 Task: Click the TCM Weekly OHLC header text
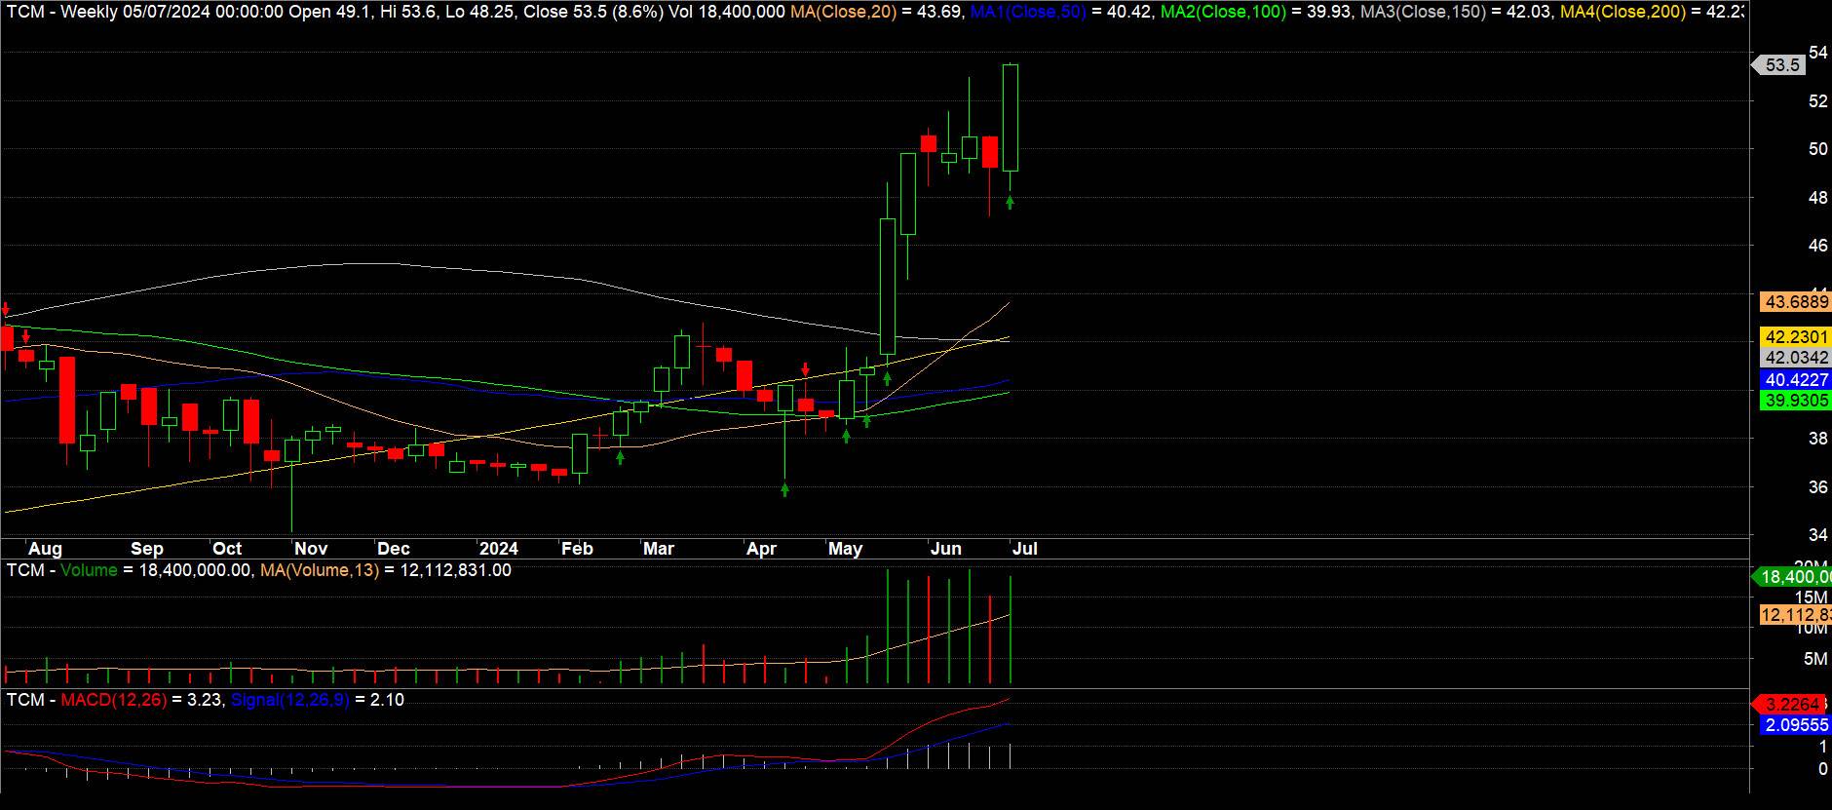395,12
